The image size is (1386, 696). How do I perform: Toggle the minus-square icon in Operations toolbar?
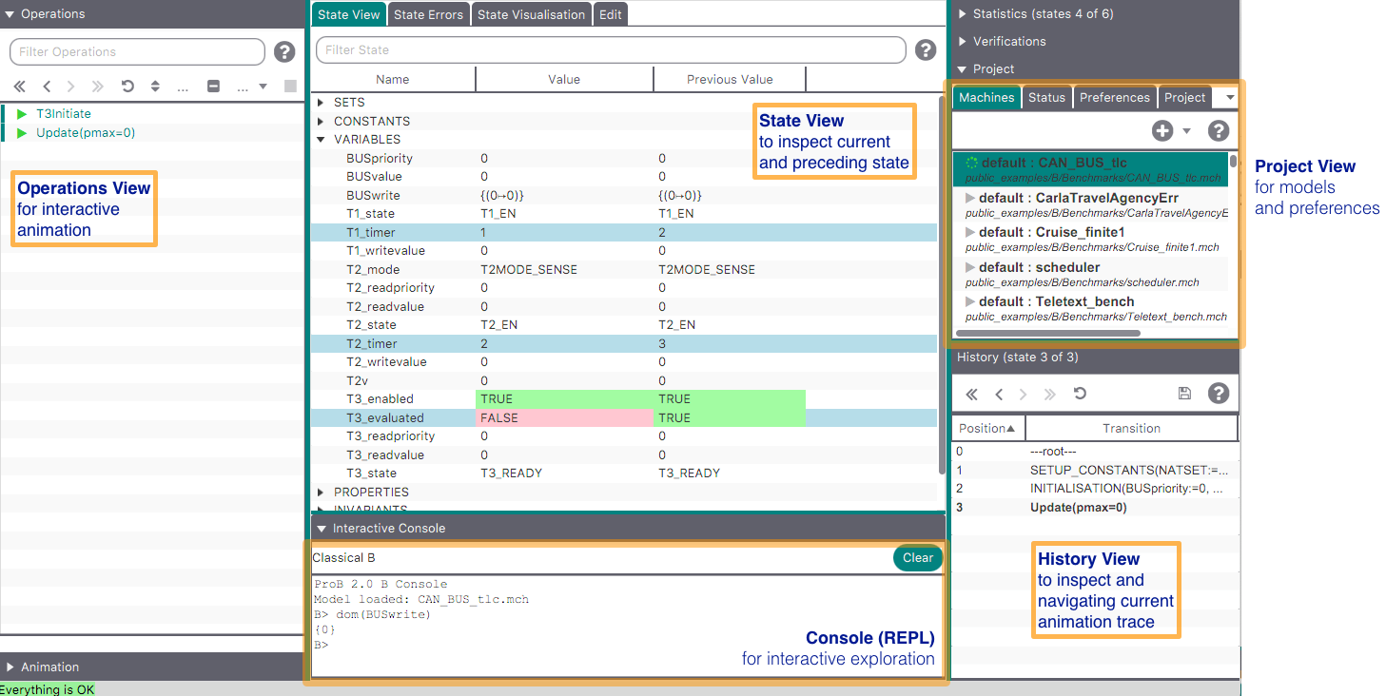click(x=213, y=87)
